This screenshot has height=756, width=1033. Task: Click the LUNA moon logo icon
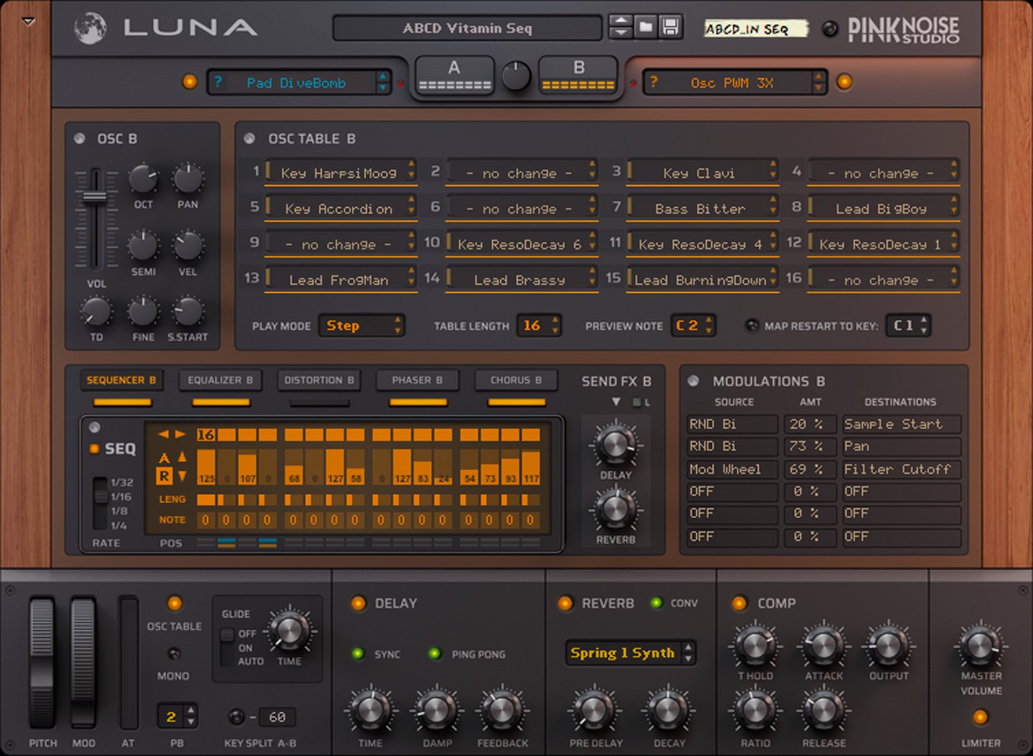pos(91,27)
